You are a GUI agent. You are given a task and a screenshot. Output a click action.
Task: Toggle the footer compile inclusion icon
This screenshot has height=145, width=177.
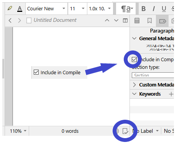point(125,131)
